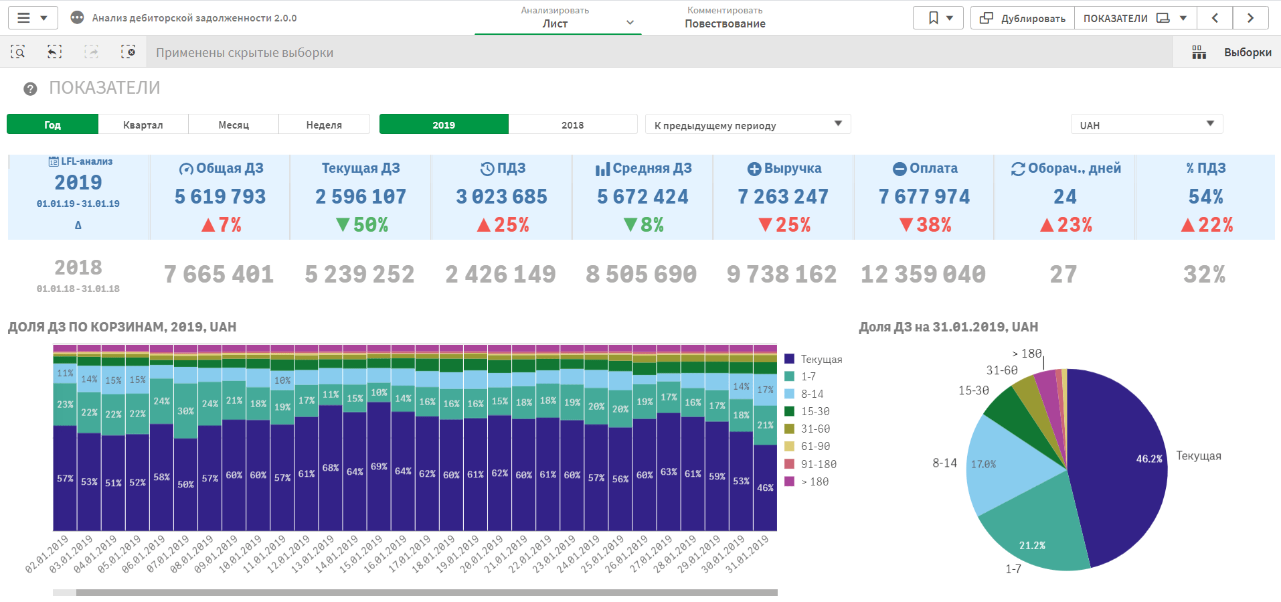The height and width of the screenshot is (602, 1281).
Task: Click the smart search selections icon
Action: coord(18,52)
